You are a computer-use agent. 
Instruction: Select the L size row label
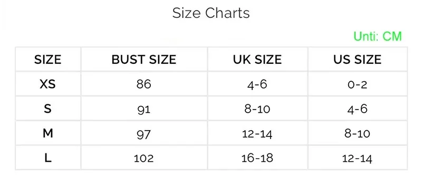pyautogui.click(x=47, y=158)
